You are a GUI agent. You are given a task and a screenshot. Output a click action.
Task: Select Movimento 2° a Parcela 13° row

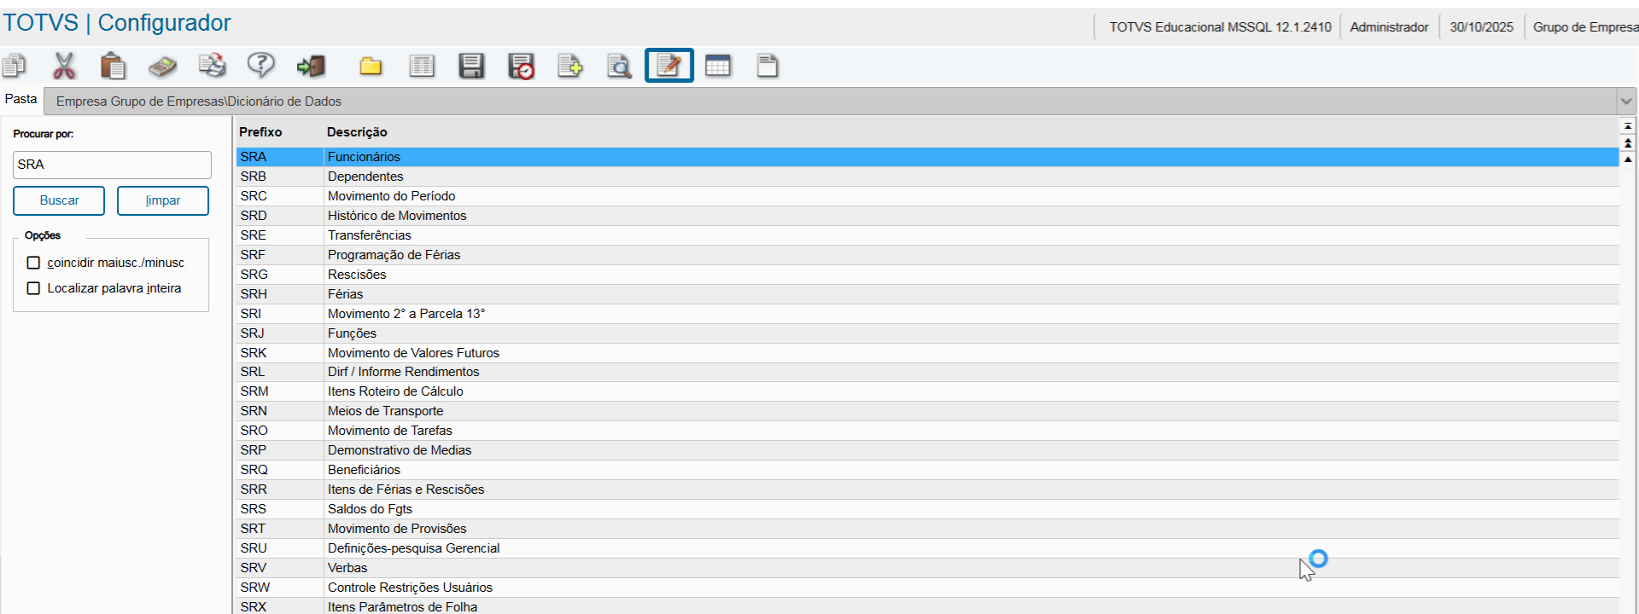click(x=927, y=314)
